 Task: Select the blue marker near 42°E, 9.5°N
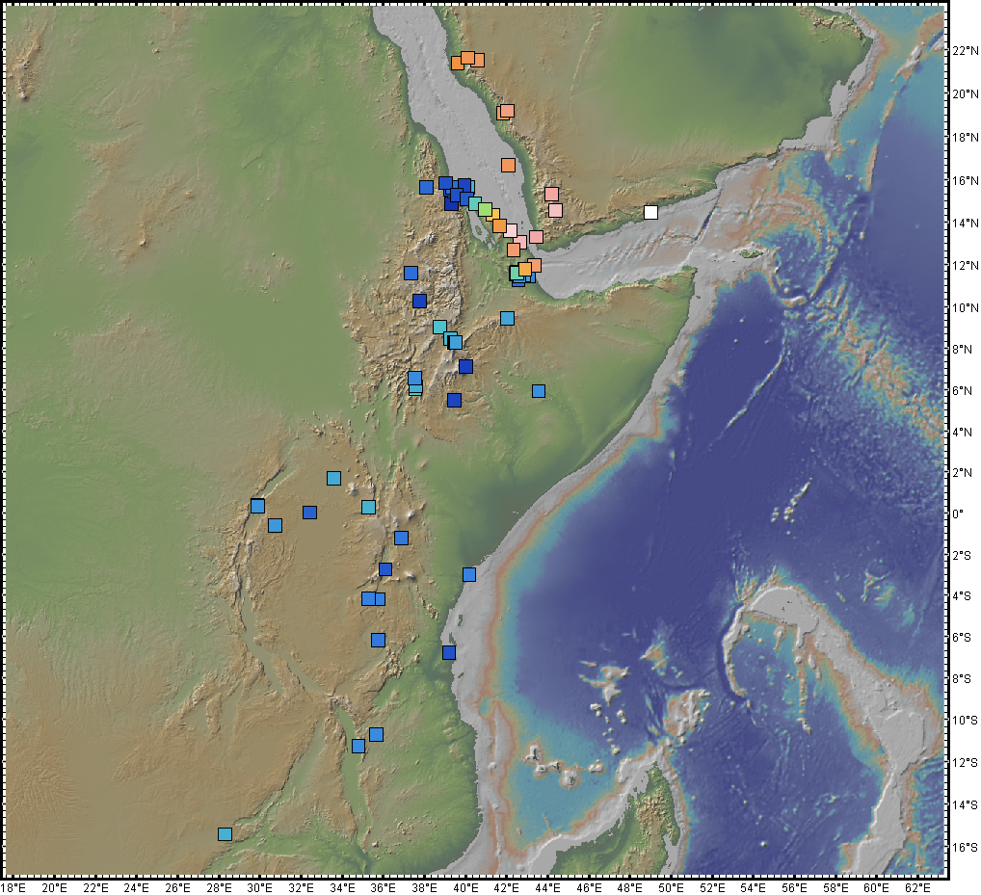click(508, 318)
